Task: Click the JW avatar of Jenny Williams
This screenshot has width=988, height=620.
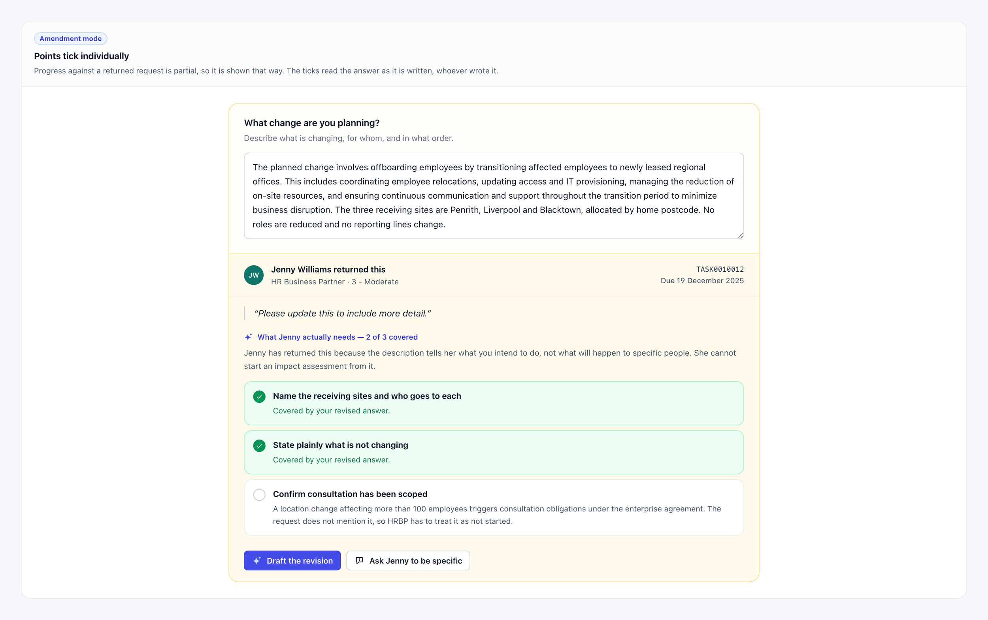Action: pos(254,275)
